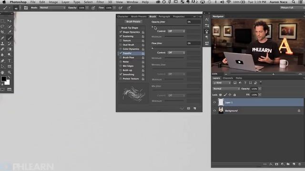
Task: Click the type layer filter icon
Action: [x=245, y=83]
